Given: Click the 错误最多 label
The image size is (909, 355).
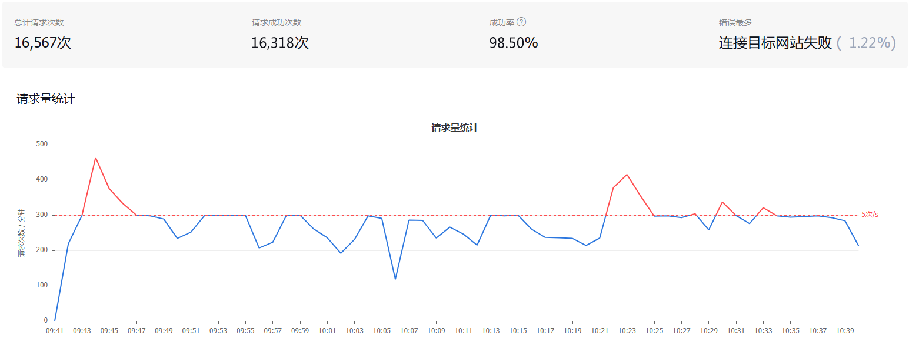Looking at the screenshot, I should (735, 22).
